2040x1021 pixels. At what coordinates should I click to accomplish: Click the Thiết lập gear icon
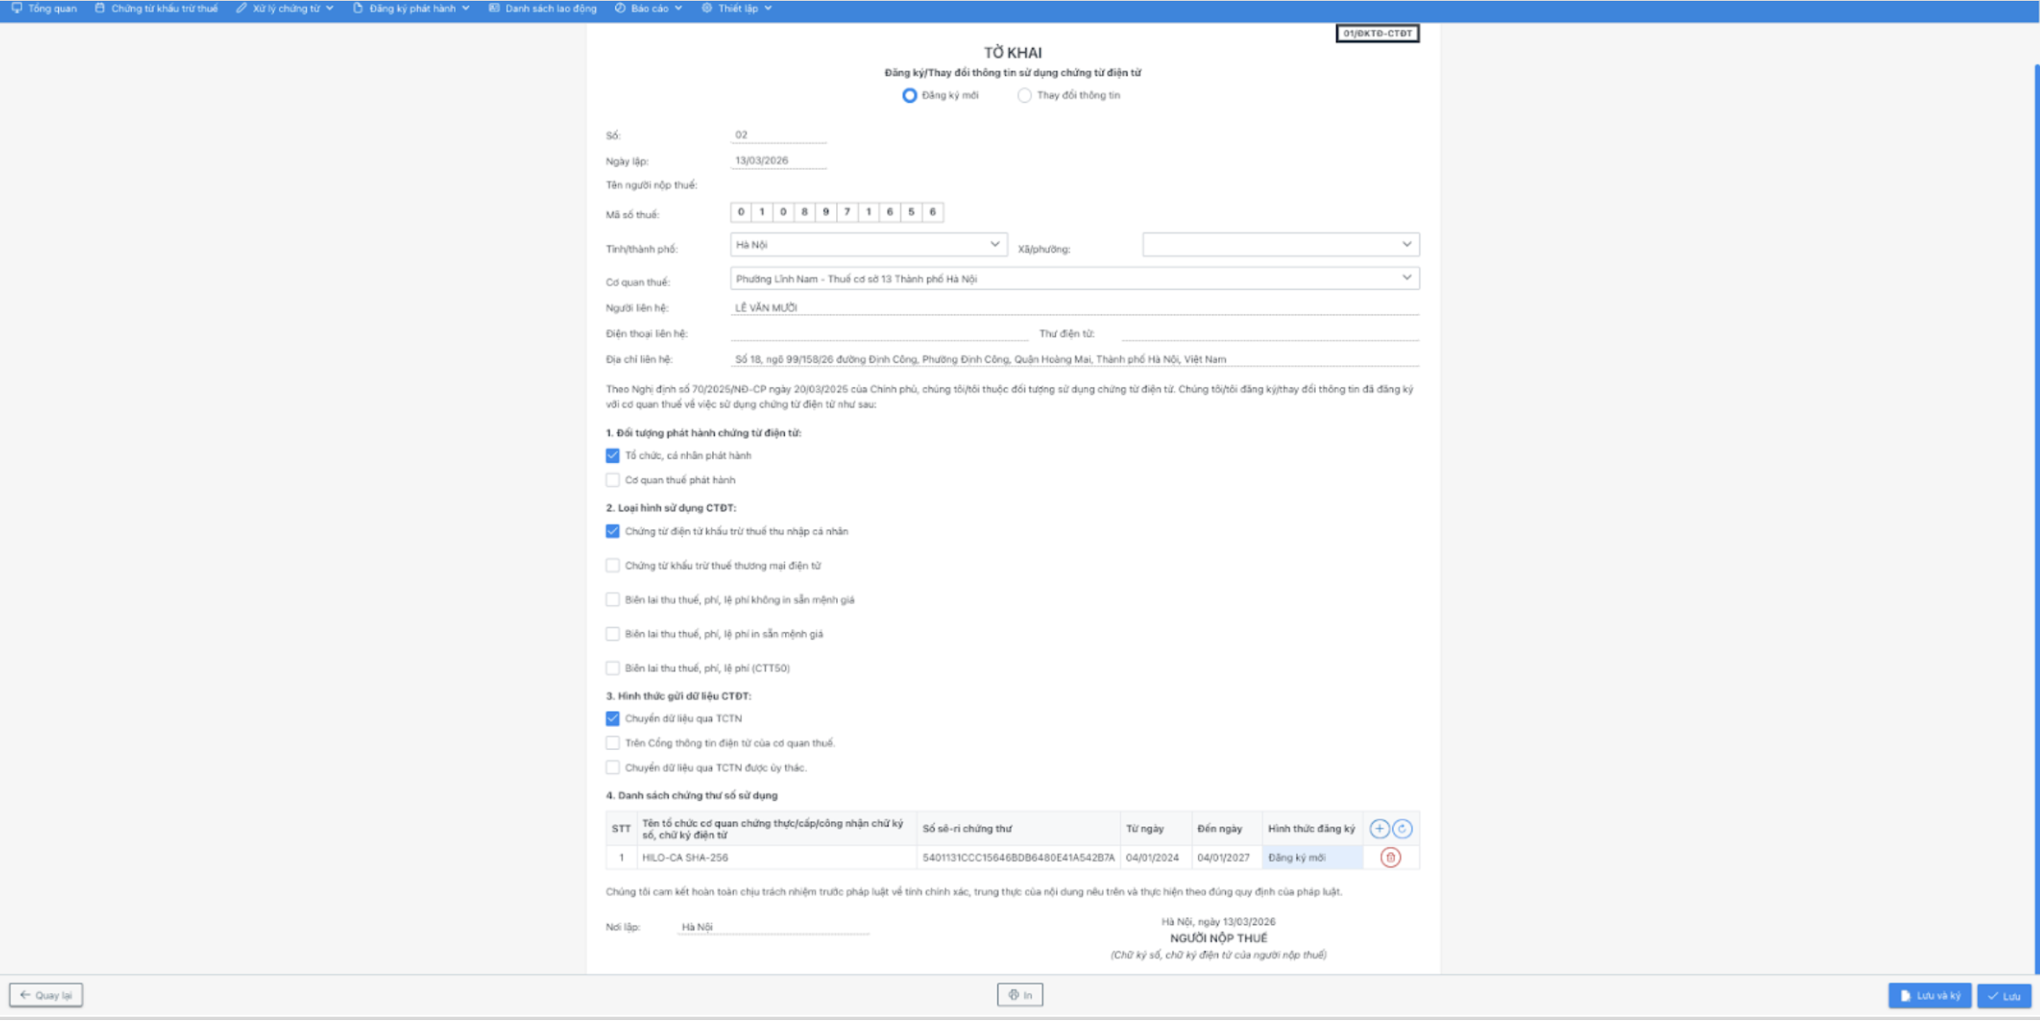pos(707,8)
